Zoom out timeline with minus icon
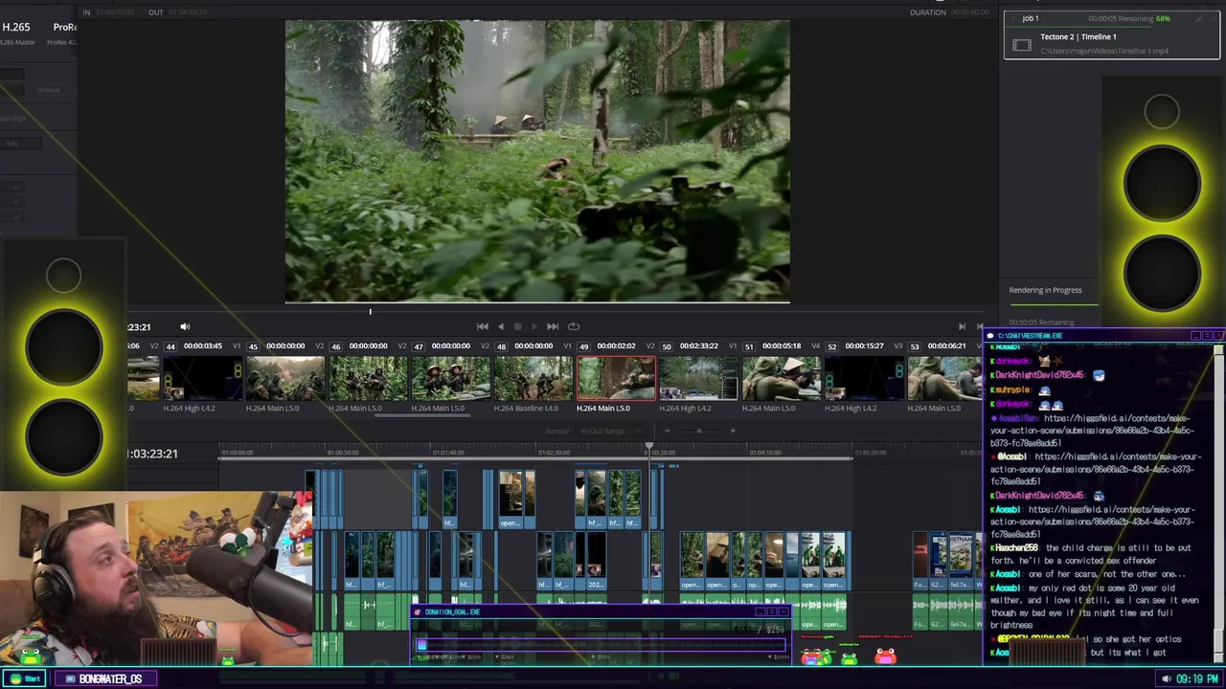 [668, 431]
